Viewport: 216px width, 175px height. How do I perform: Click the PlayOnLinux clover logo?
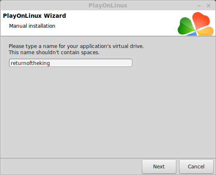tap(196, 24)
